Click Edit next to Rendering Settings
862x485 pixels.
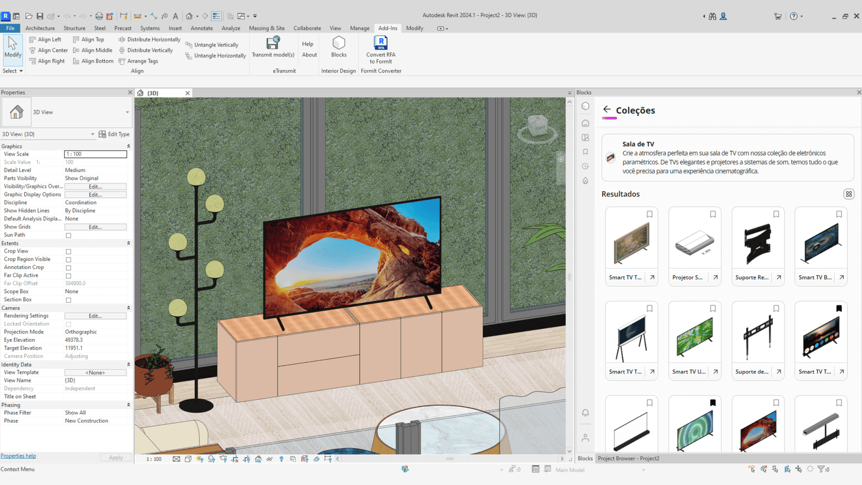coord(95,315)
